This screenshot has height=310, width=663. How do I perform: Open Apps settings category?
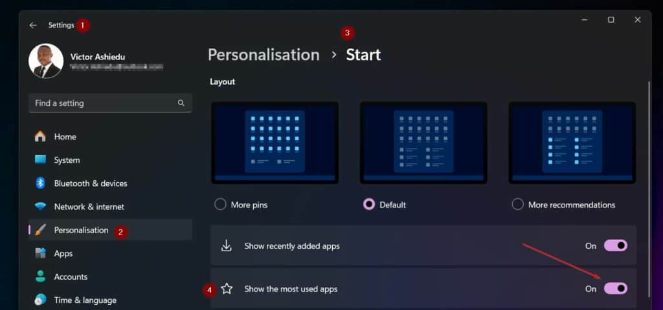(x=110, y=253)
